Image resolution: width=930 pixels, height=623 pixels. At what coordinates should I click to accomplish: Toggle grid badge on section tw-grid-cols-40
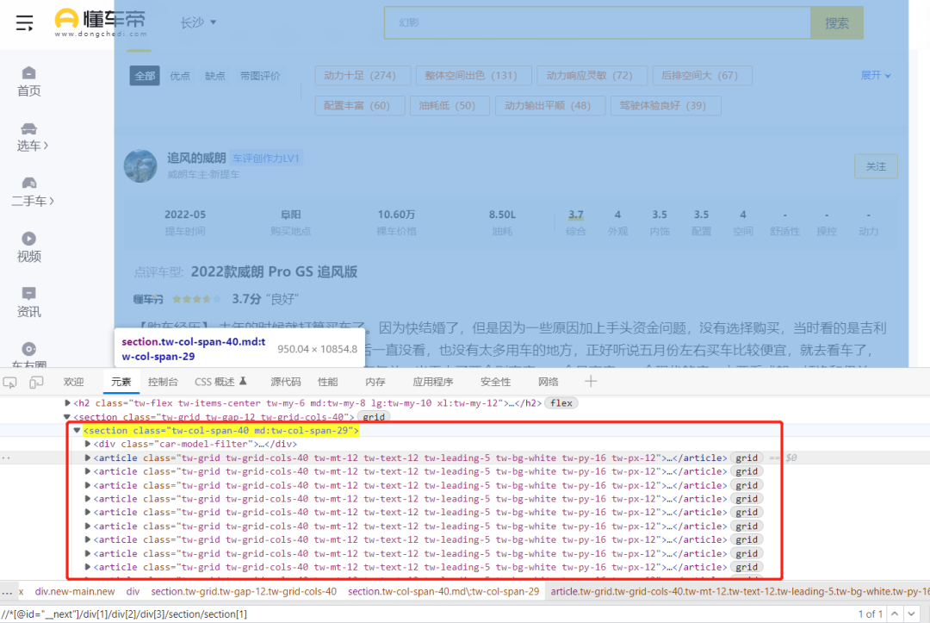374,417
